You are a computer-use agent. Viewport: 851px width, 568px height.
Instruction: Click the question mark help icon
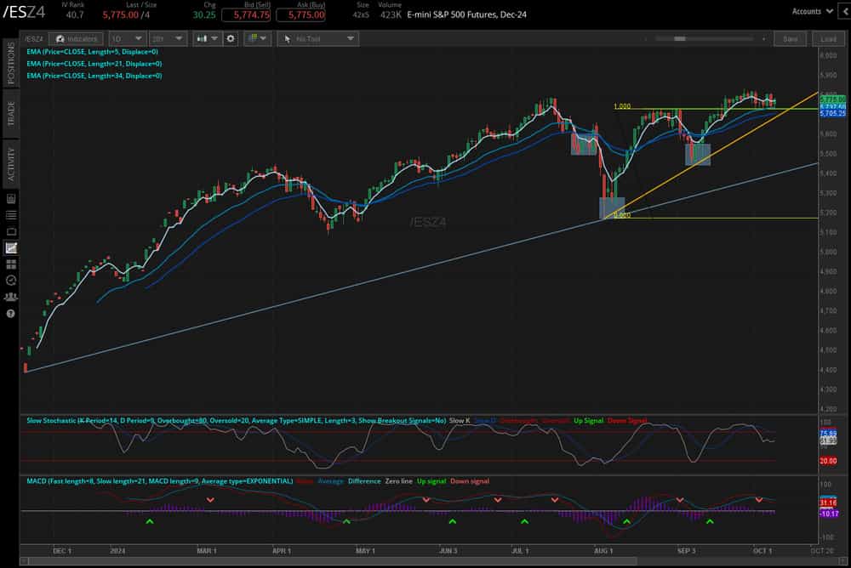pyautogui.click(x=11, y=314)
